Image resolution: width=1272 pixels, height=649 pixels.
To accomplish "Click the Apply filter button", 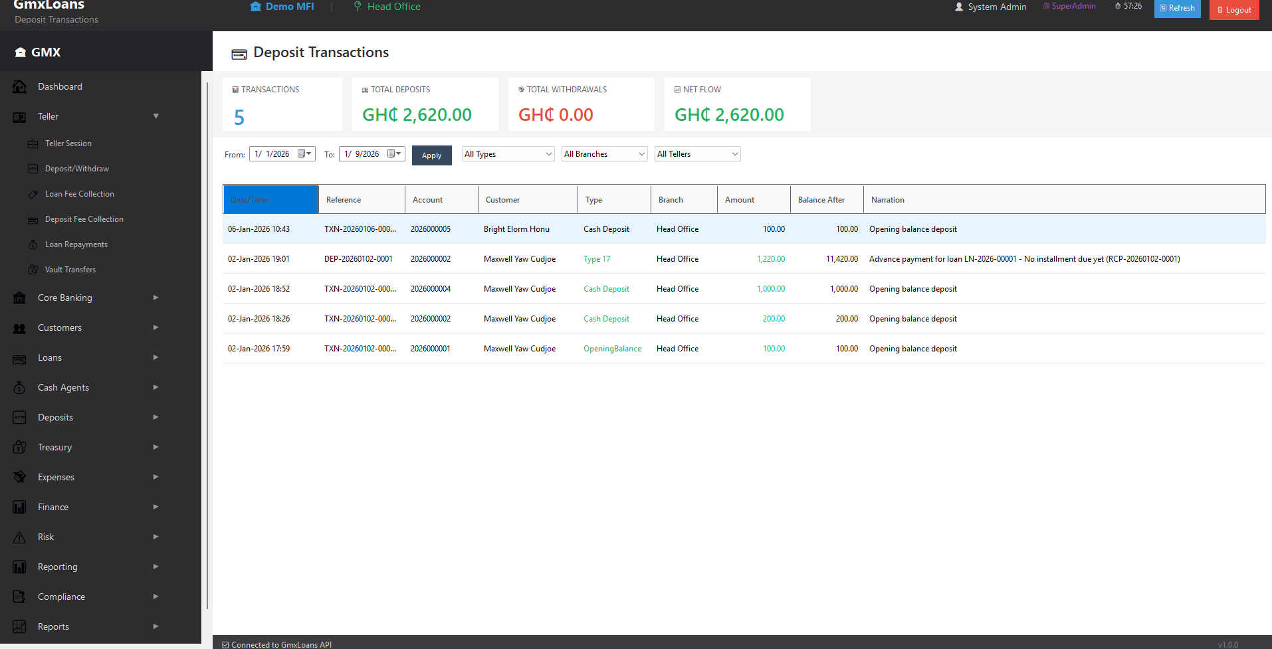I will 432,155.
